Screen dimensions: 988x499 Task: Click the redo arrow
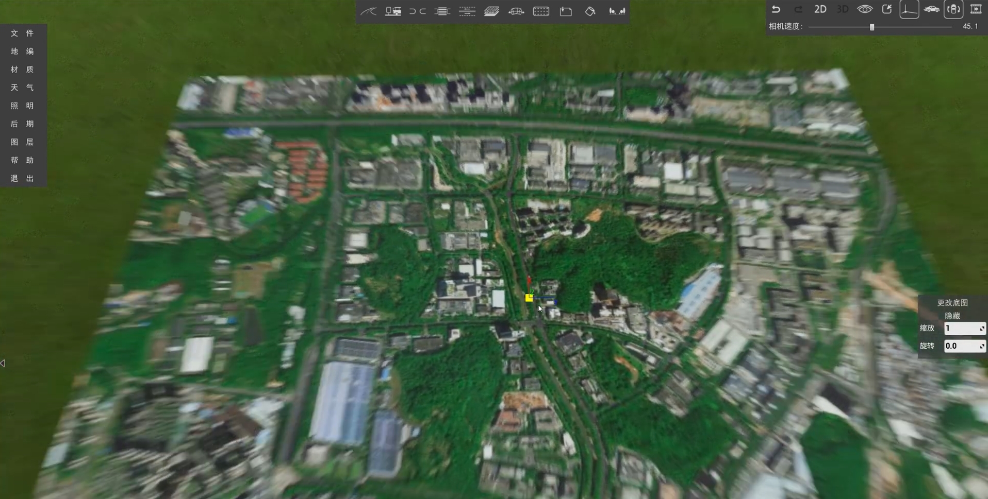(798, 9)
